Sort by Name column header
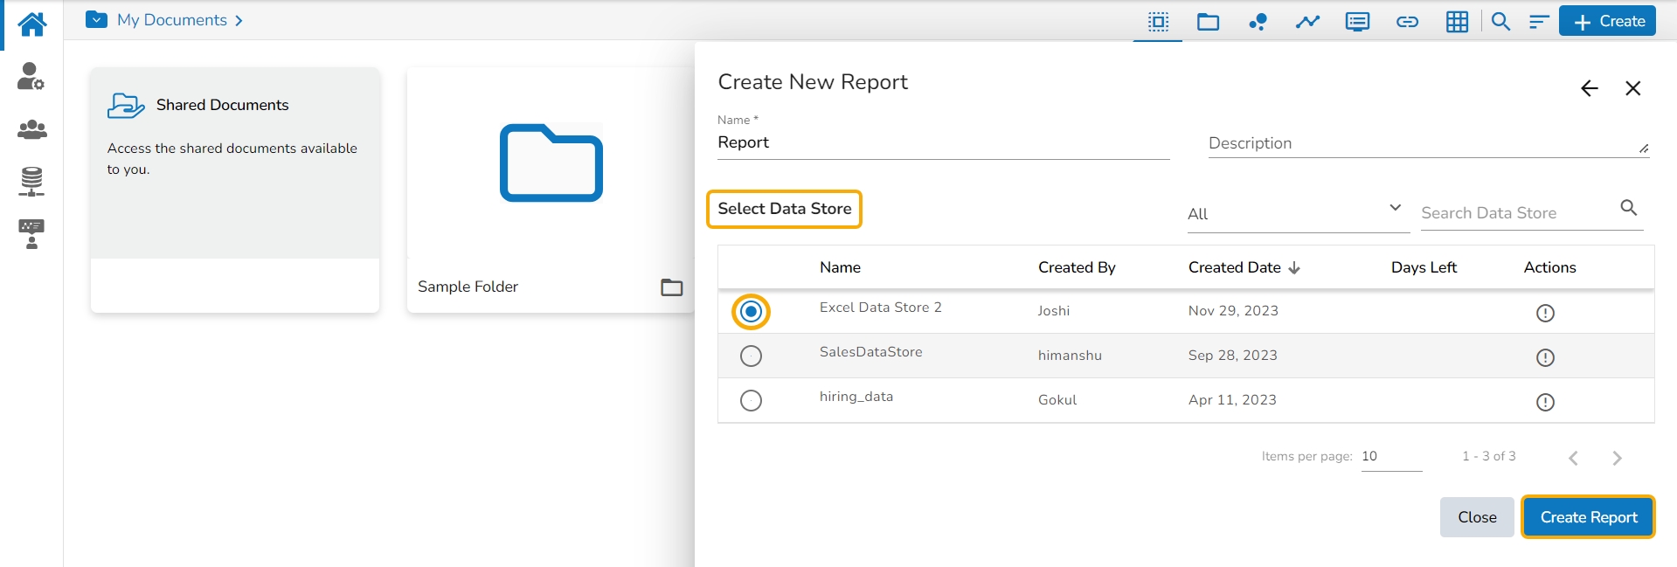The image size is (1677, 567). (840, 267)
